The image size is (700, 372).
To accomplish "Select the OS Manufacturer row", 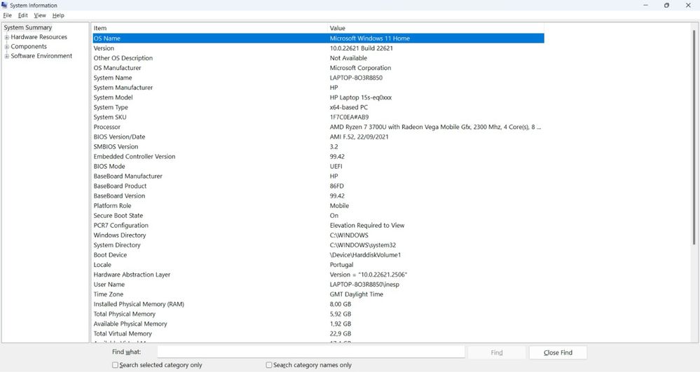I will [318, 68].
